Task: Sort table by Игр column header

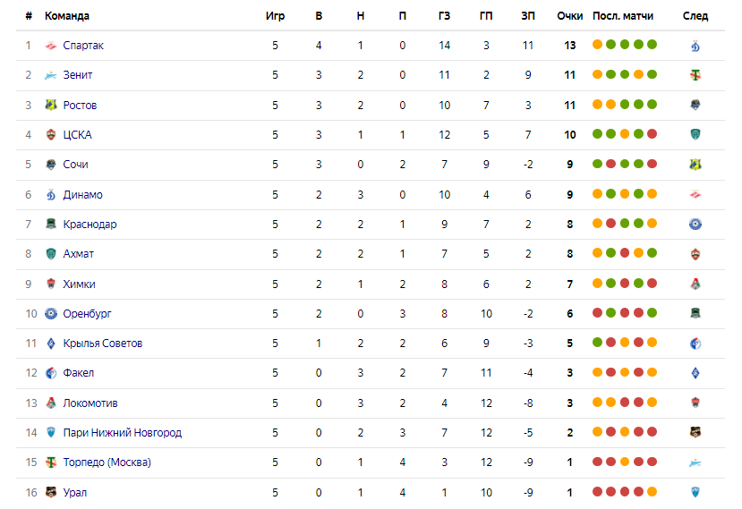Action: pyautogui.click(x=275, y=16)
